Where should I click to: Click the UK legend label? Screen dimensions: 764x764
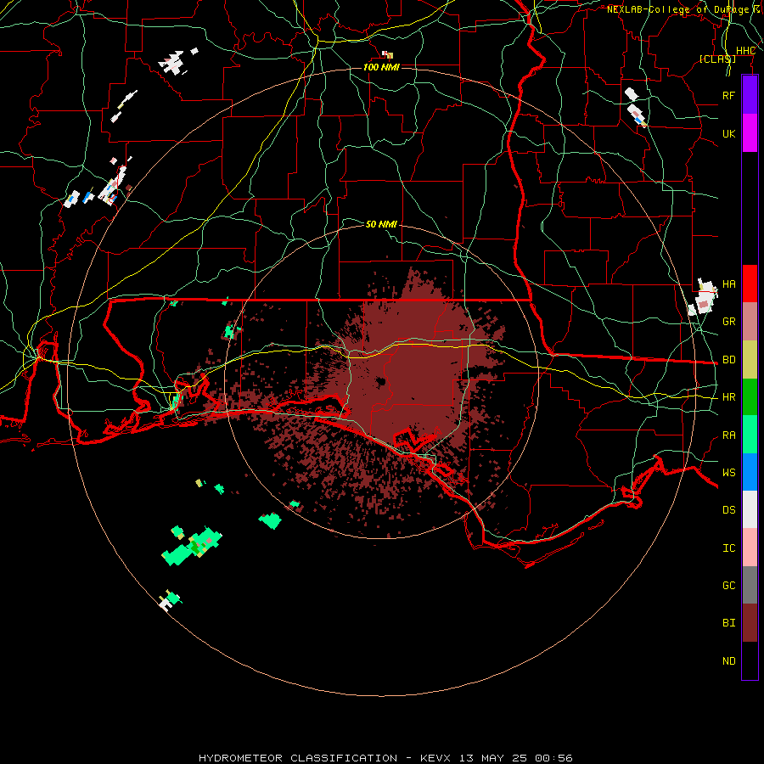click(x=728, y=133)
